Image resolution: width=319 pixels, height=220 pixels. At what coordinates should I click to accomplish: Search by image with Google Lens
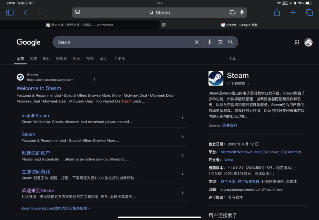220,42
